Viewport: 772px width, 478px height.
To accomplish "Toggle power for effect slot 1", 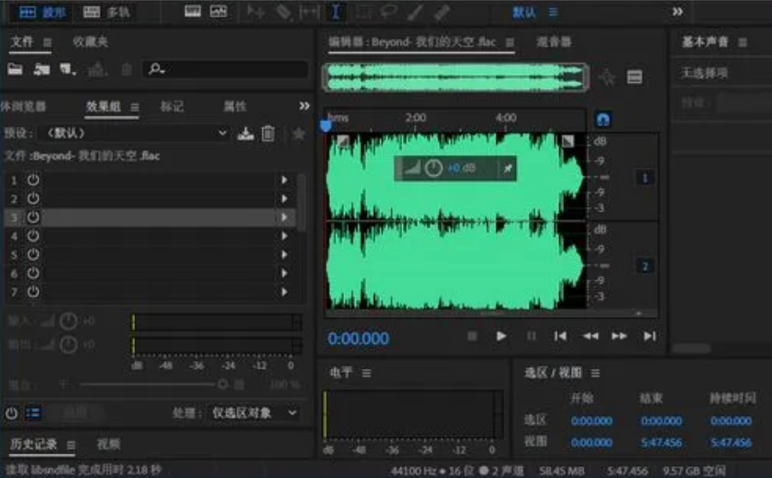I will tap(33, 180).
